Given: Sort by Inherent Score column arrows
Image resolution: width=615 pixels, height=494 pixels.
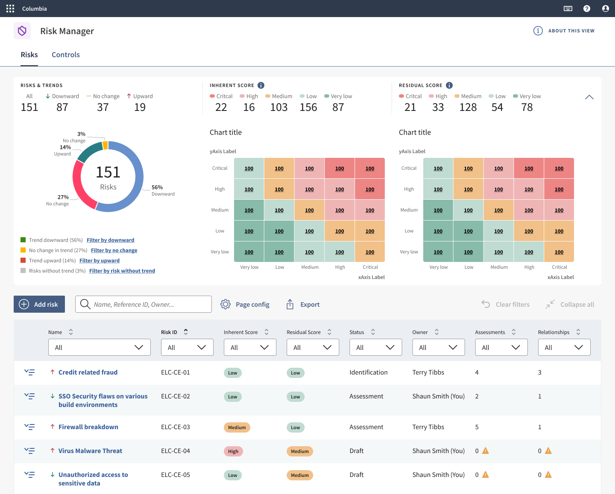Looking at the screenshot, I should [x=266, y=332].
